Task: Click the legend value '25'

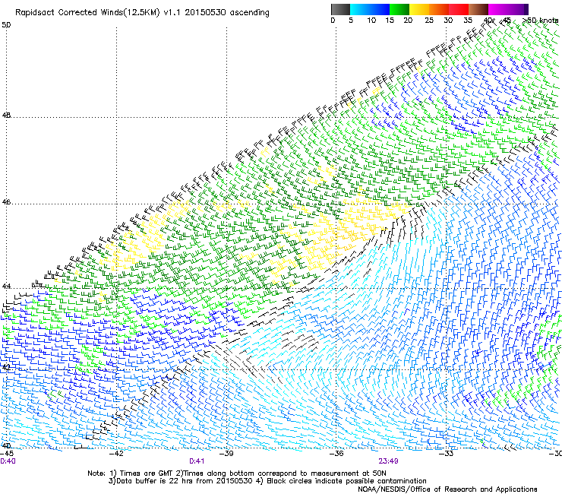Action: [428, 21]
